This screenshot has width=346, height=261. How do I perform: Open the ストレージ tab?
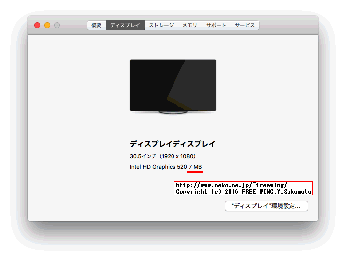pyautogui.click(x=161, y=25)
